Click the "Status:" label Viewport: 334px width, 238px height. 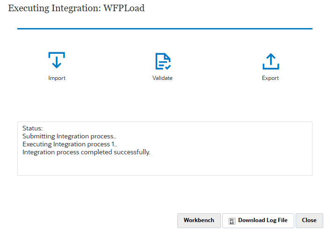click(x=32, y=128)
